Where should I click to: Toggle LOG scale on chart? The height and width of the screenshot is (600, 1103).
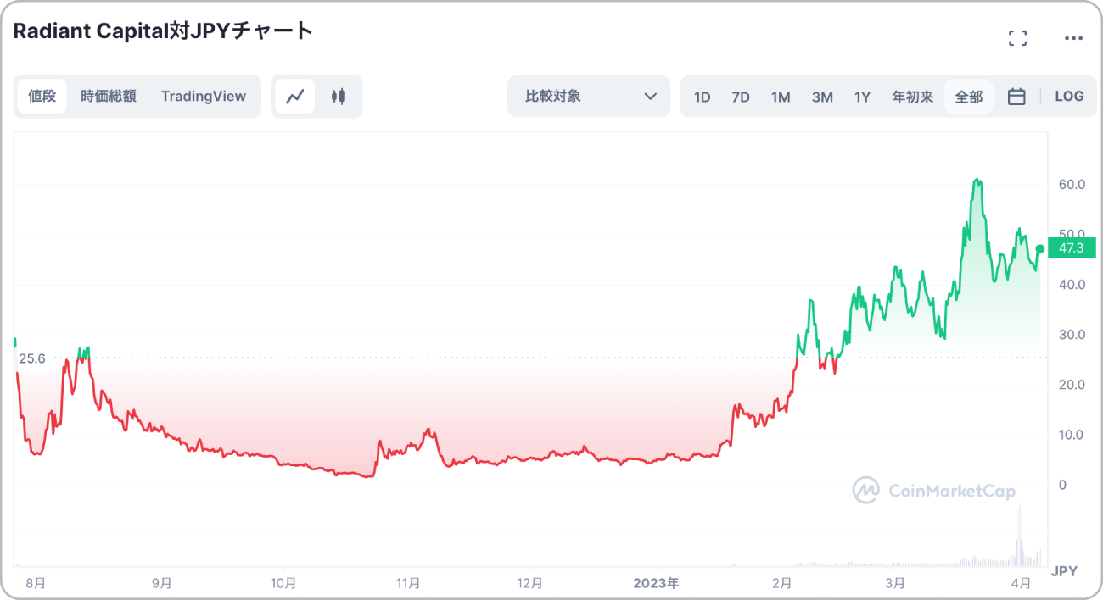(x=1069, y=97)
